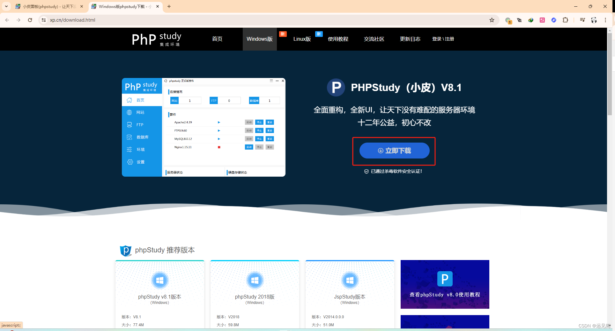The image size is (615, 331).
Task: Open 查看phpStudy v8.0使用教程 banner
Action: [445, 284]
